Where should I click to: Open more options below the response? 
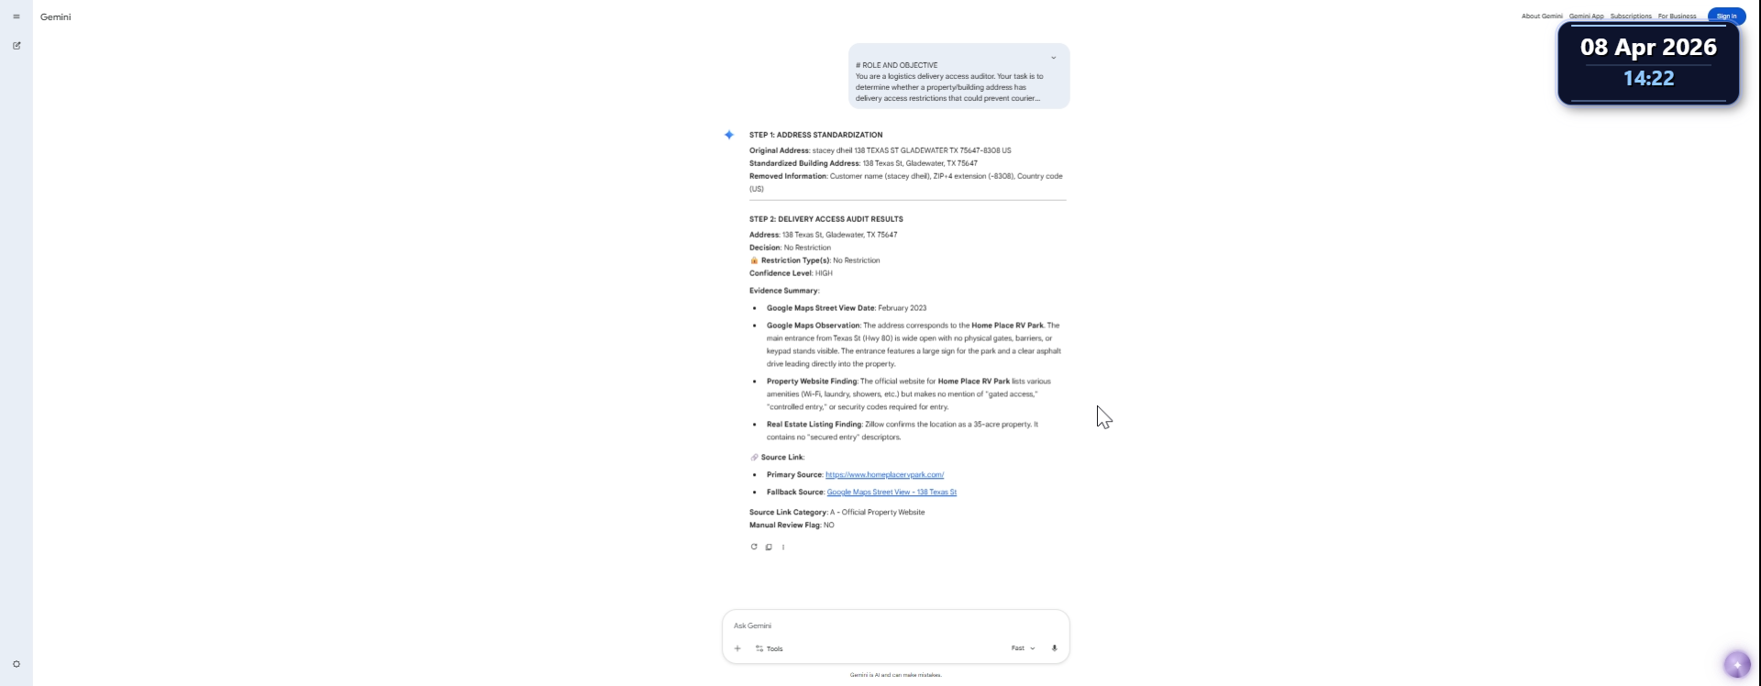[x=783, y=547]
